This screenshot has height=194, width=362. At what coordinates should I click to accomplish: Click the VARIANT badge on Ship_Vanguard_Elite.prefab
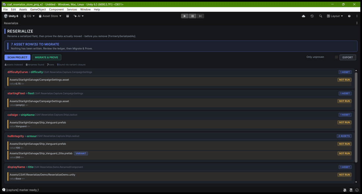(x=81, y=153)
